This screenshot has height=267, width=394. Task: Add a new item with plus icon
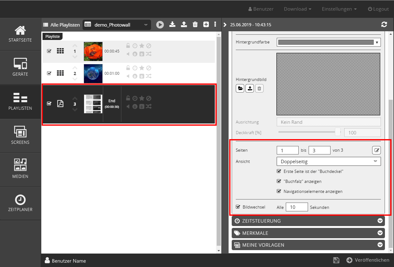click(206, 24)
